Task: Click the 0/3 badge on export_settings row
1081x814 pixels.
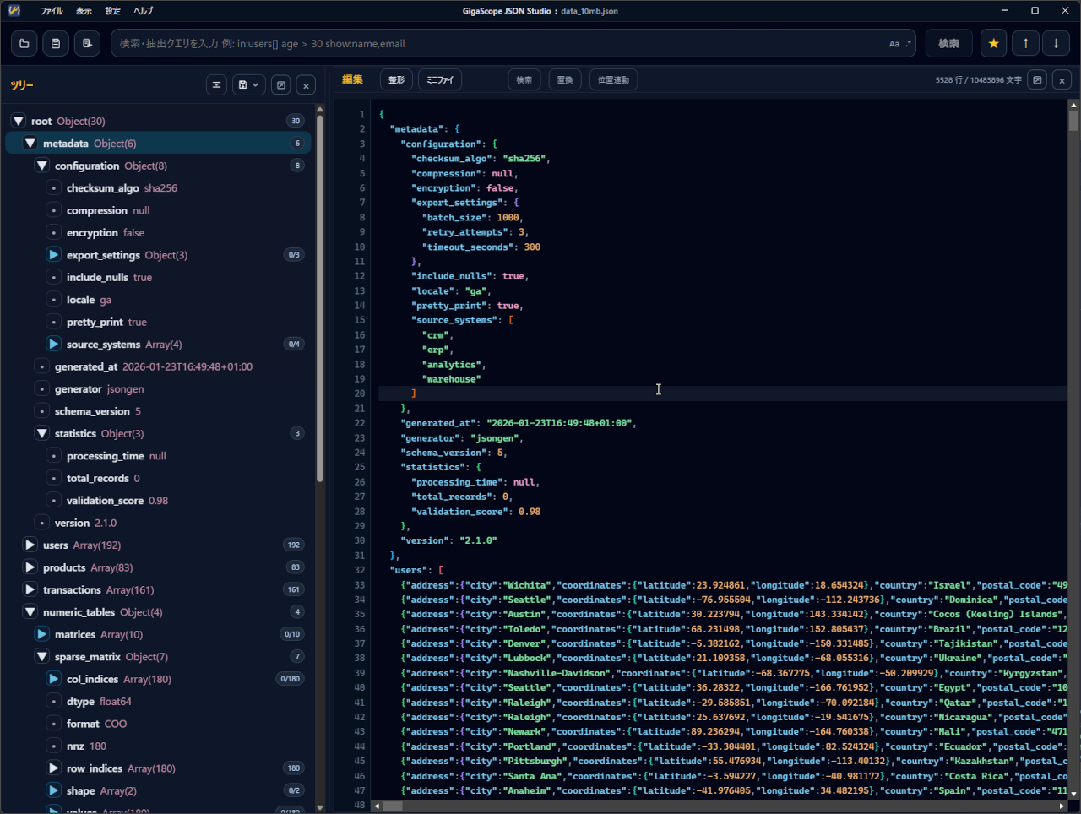Action: tap(294, 255)
